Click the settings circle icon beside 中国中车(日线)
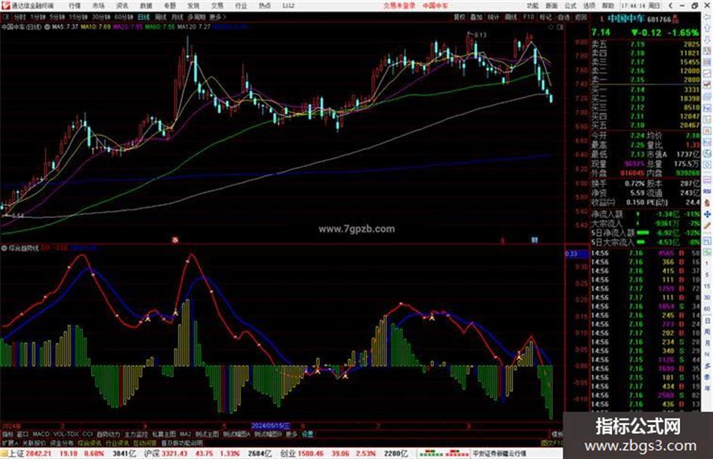This screenshot has width=713, height=459. 48,27
